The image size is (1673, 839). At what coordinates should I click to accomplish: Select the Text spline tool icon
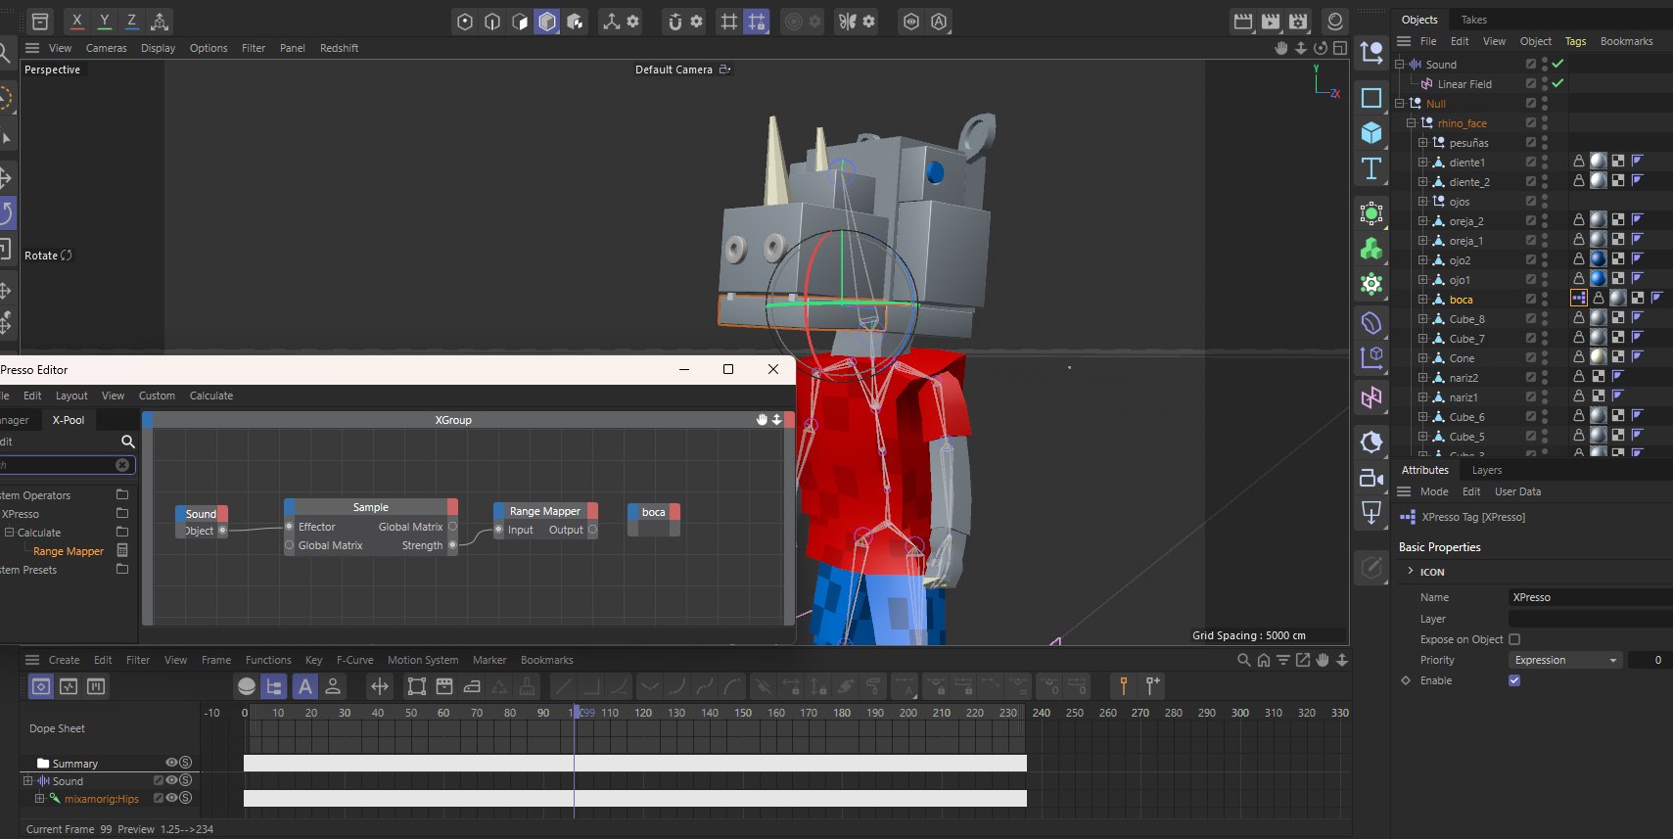1371,168
